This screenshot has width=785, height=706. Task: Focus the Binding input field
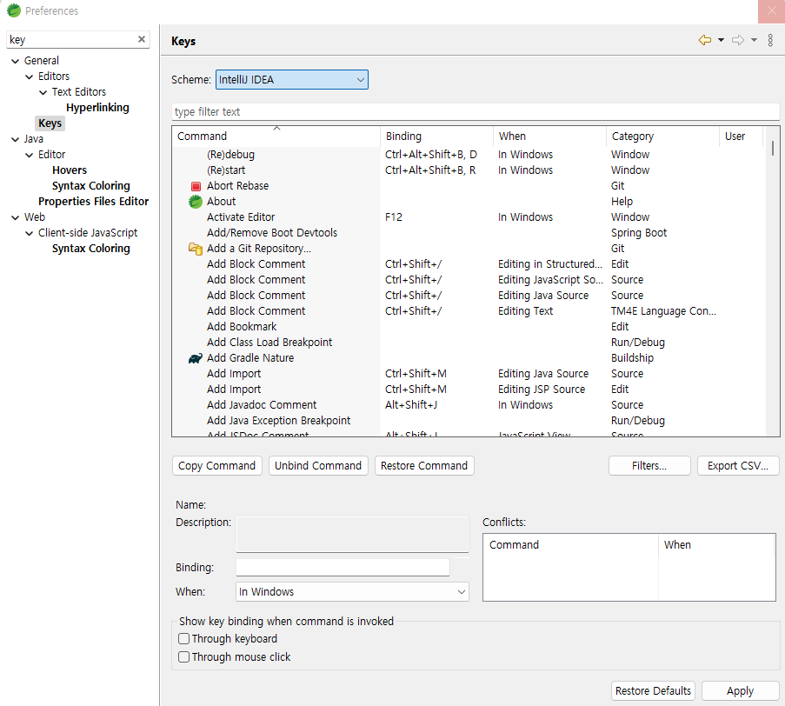pos(343,568)
